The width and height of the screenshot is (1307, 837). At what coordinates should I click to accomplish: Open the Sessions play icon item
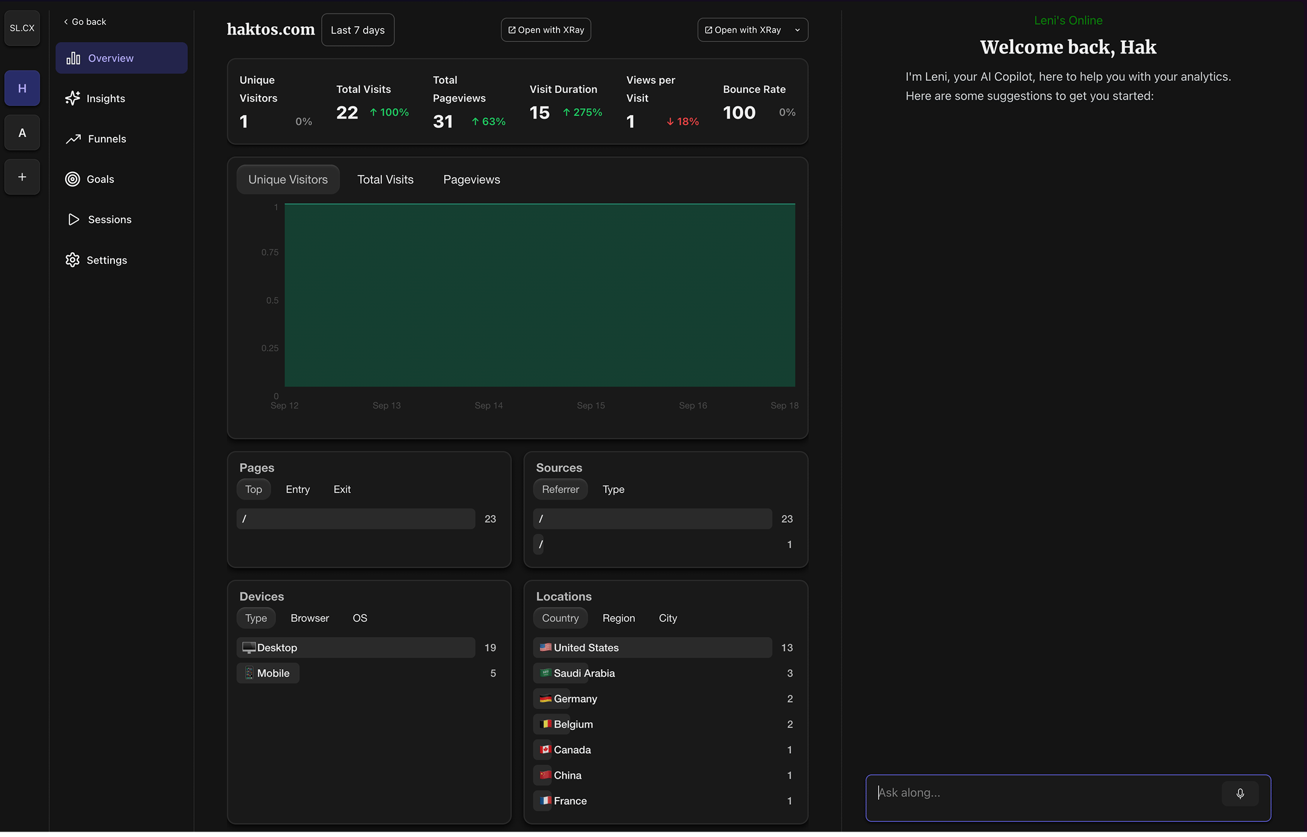[109, 219]
